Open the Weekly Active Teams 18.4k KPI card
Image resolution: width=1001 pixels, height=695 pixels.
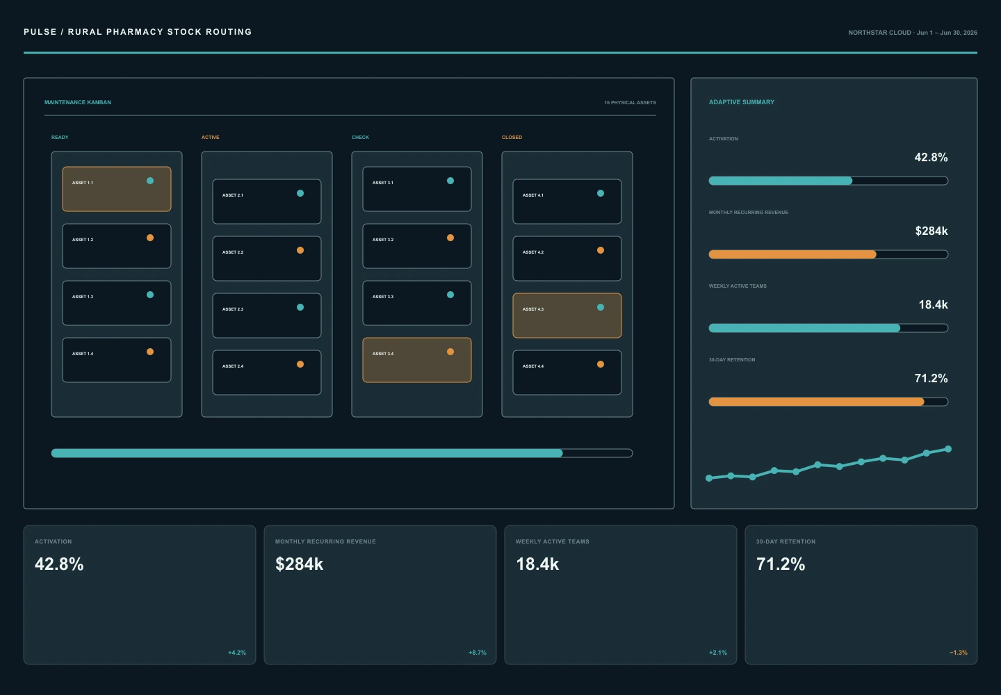point(621,595)
